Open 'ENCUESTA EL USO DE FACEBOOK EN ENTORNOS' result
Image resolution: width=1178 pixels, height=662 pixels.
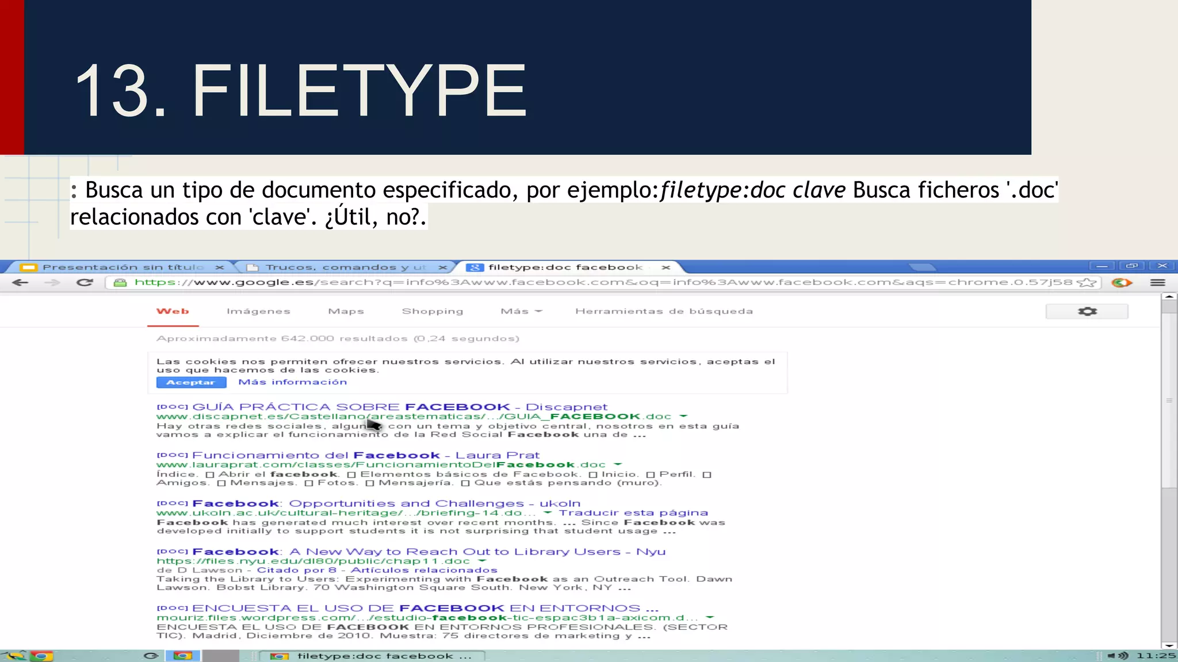tap(425, 608)
